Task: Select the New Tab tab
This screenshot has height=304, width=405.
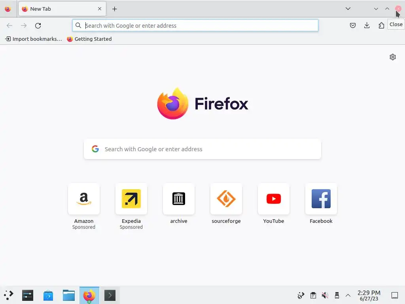Action: (62, 9)
